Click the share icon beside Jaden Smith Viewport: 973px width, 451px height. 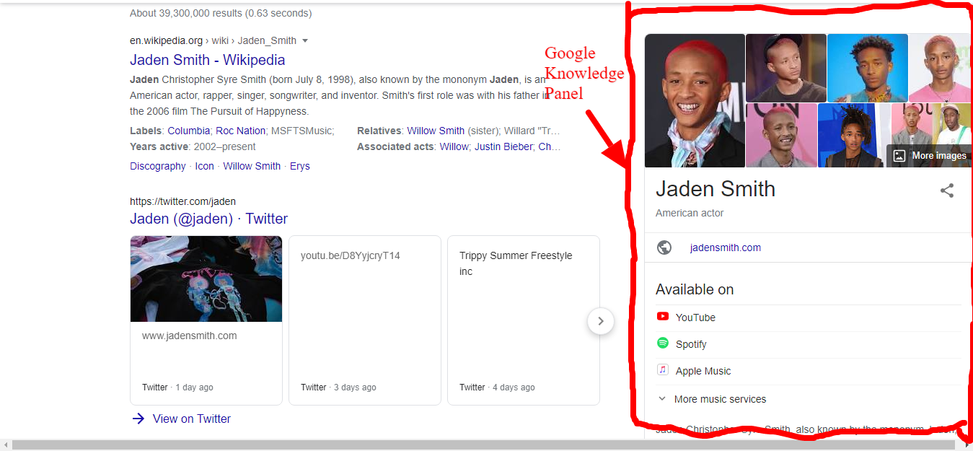tap(946, 190)
